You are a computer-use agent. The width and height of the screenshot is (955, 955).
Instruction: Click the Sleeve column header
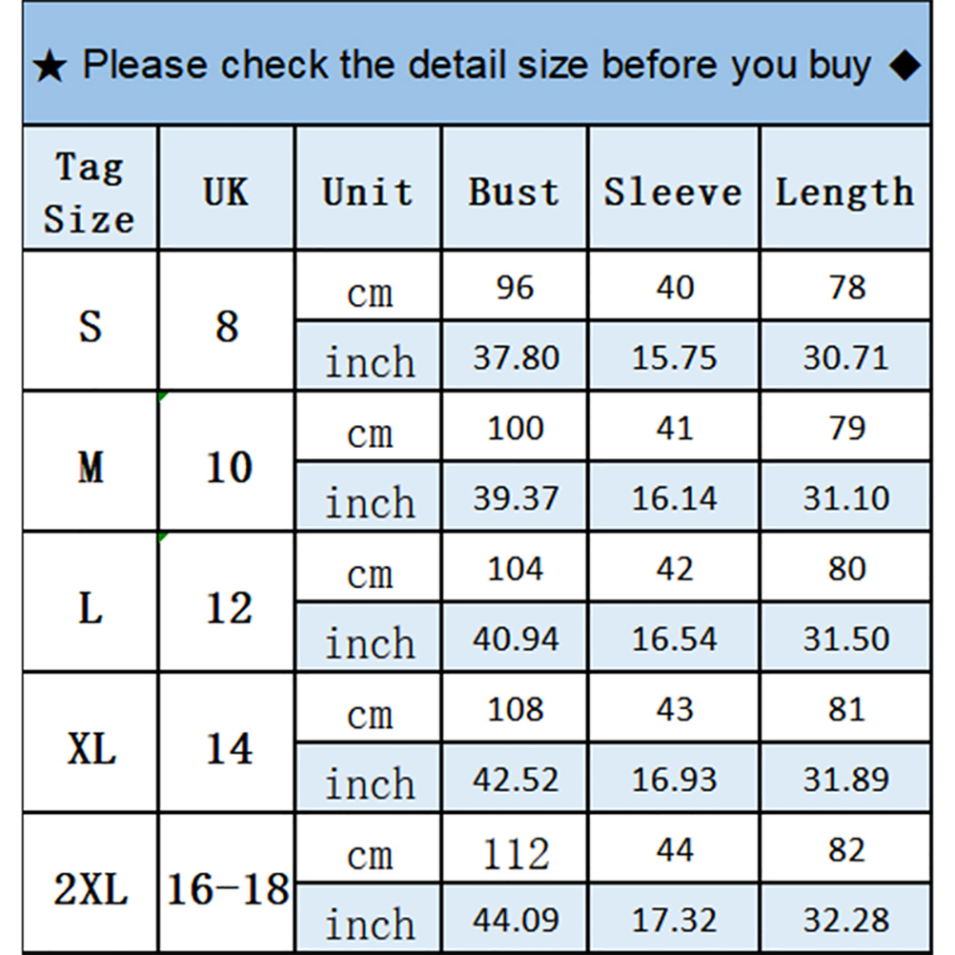pos(673,192)
